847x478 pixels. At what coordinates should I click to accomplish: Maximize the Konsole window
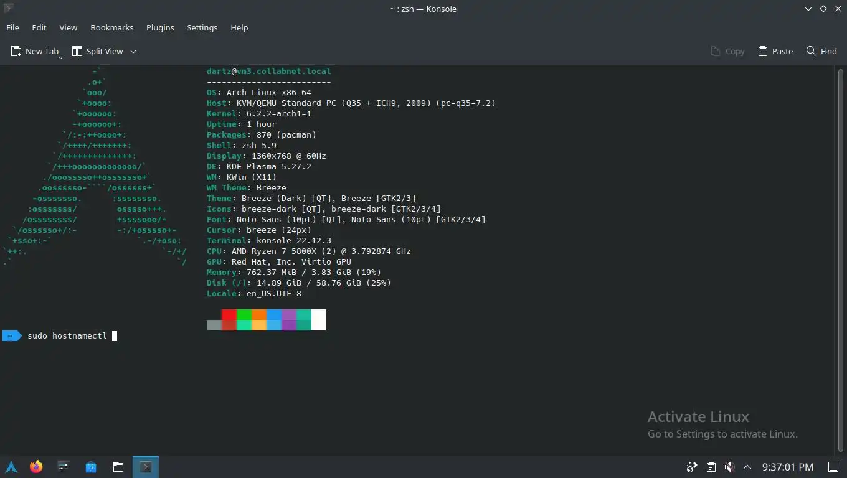point(823,9)
